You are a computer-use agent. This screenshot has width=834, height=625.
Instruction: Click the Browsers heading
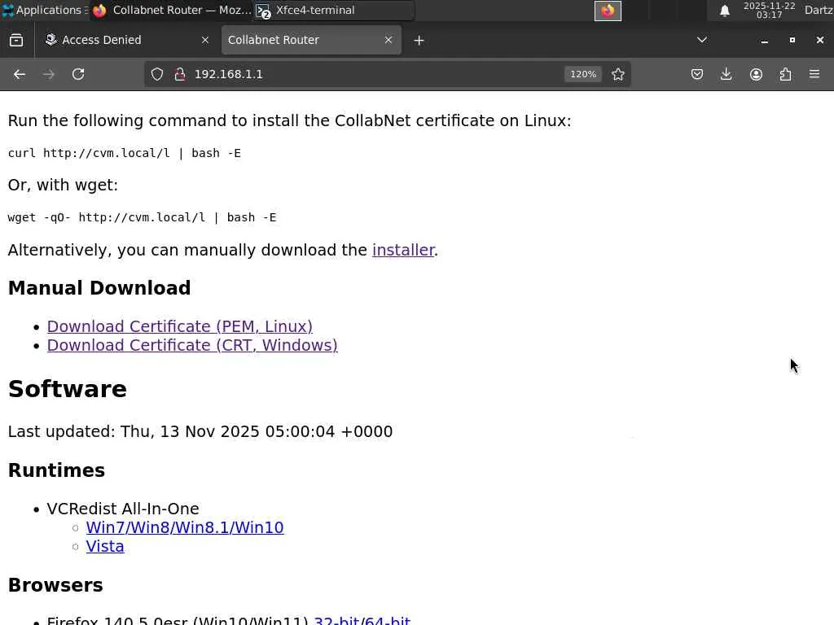(55, 585)
